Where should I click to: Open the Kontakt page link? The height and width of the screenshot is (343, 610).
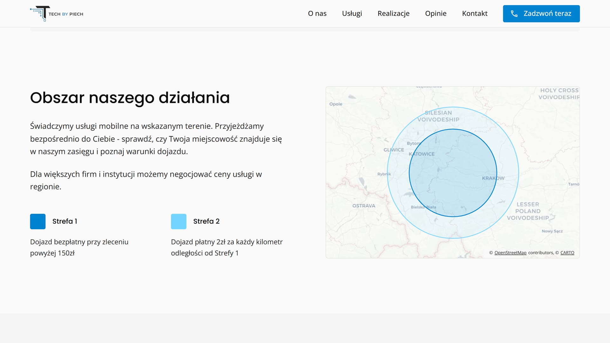pos(474,13)
